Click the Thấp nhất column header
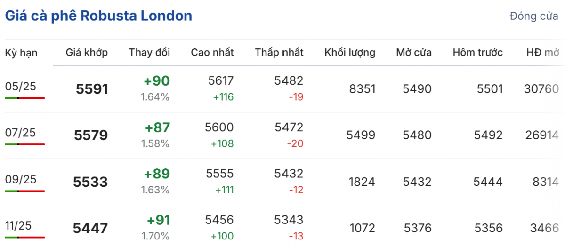Viewport: 565px width, 247px height. [279, 53]
